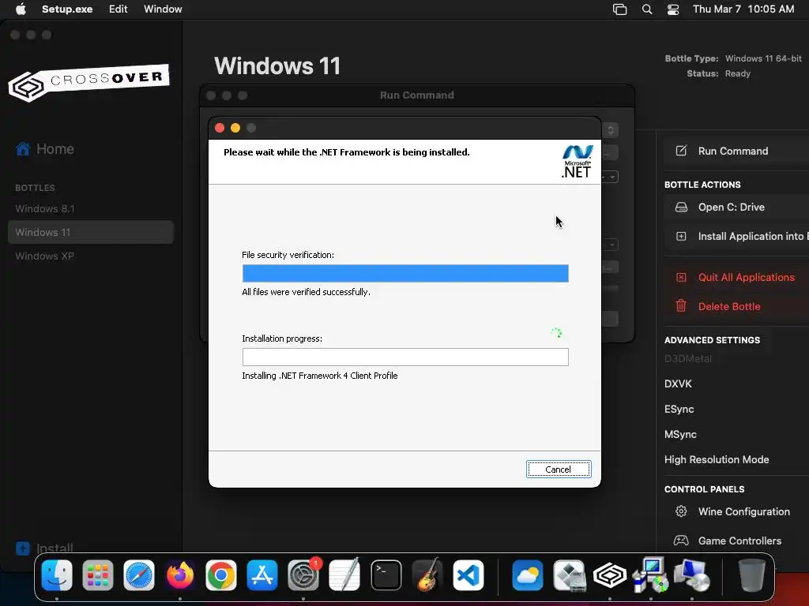Open GarageBand from the Dock
Image resolution: width=809 pixels, height=606 pixels.
pos(427,575)
